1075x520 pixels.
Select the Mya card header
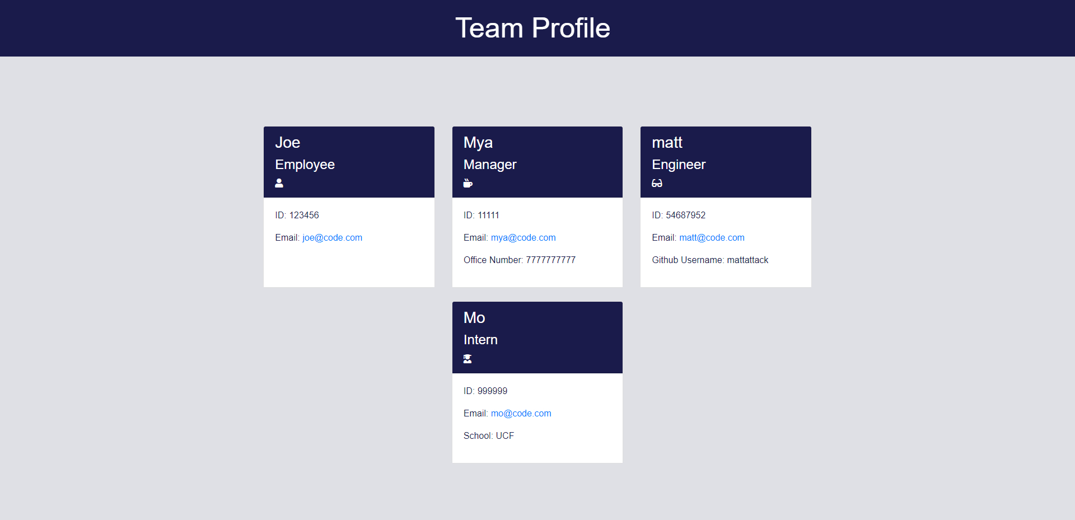tap(478, 143)
